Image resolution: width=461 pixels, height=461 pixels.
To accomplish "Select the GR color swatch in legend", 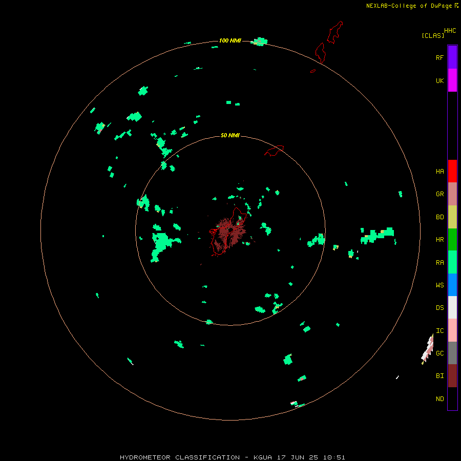I will [452, 194].
